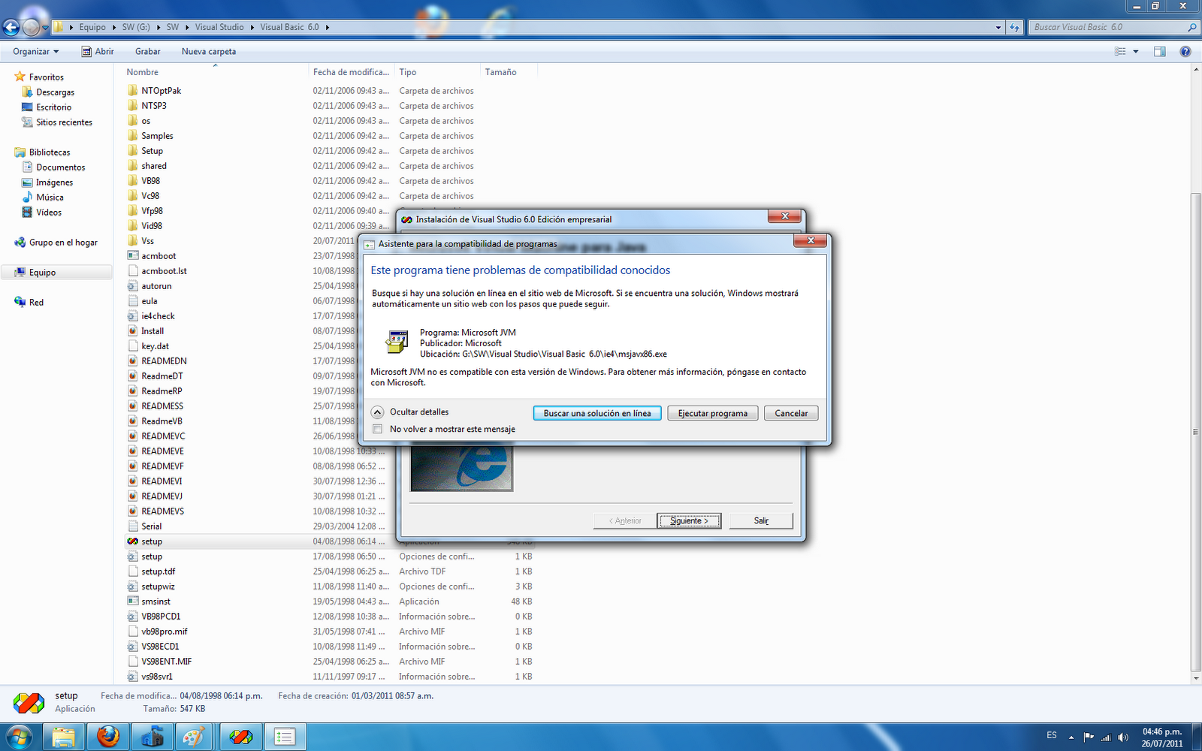Select Descargas under Favoritos
This screenshot has width=1202, height=751.
(x=56, y=92)
